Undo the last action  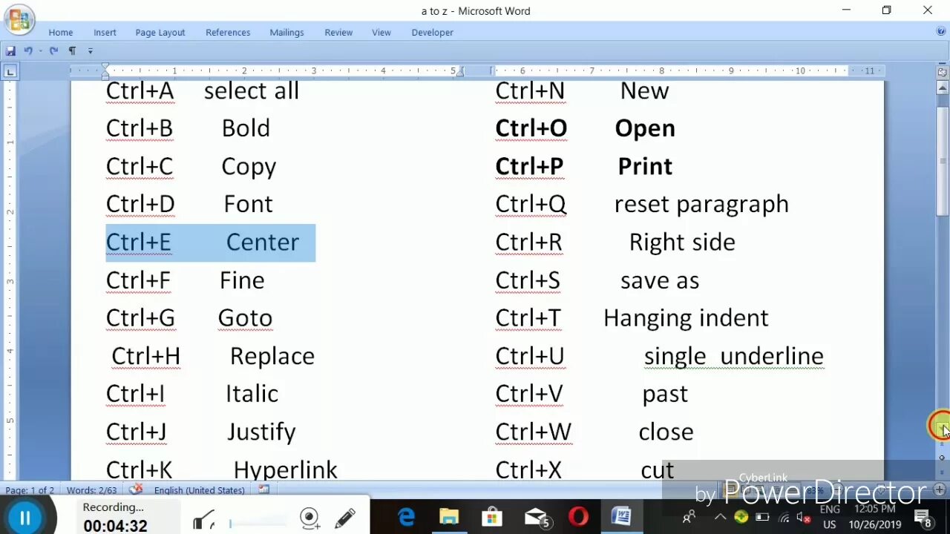pyautogui.click(x=28, y=51)
